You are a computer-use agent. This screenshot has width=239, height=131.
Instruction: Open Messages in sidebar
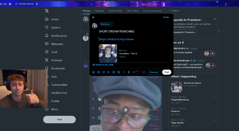tap(54, 44)
